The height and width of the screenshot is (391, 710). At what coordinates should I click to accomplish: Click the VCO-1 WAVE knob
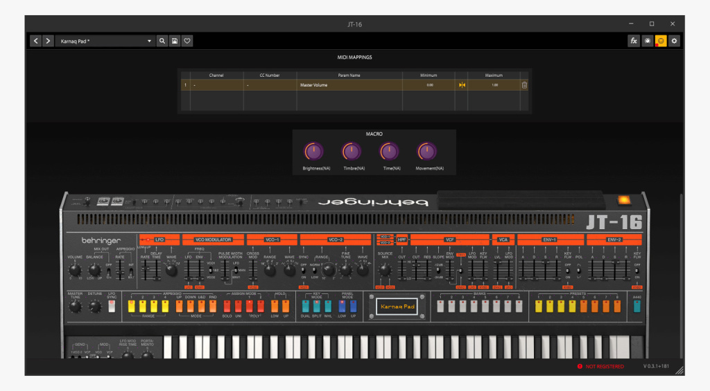click(x=289, y=271)
